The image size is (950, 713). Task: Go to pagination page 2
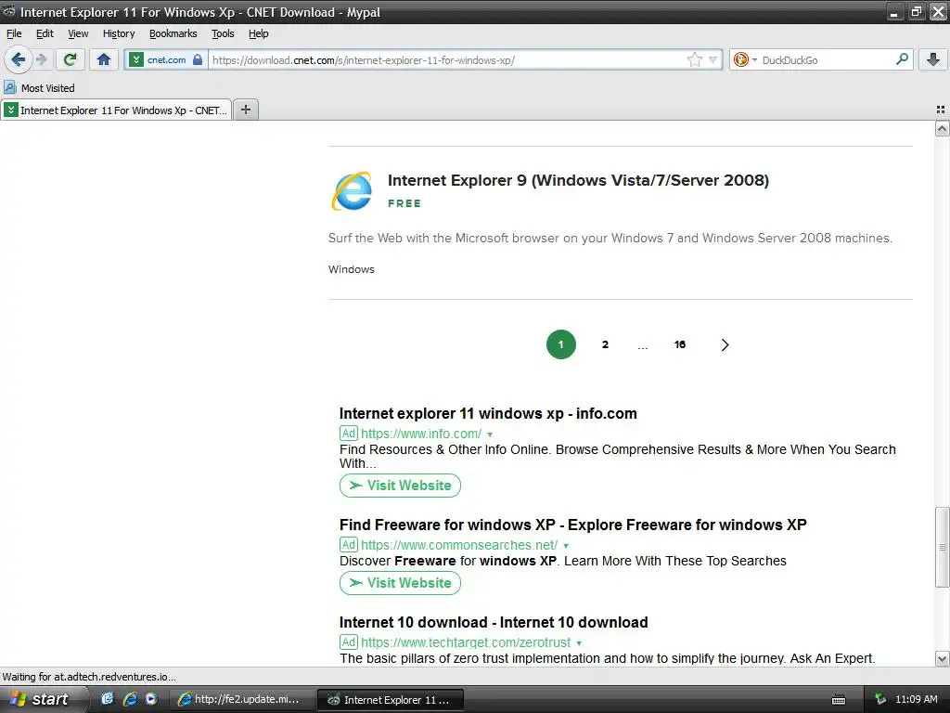pos(605,344)
